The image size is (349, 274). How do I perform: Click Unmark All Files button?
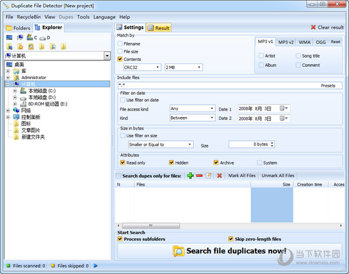[x=278, y=176]
